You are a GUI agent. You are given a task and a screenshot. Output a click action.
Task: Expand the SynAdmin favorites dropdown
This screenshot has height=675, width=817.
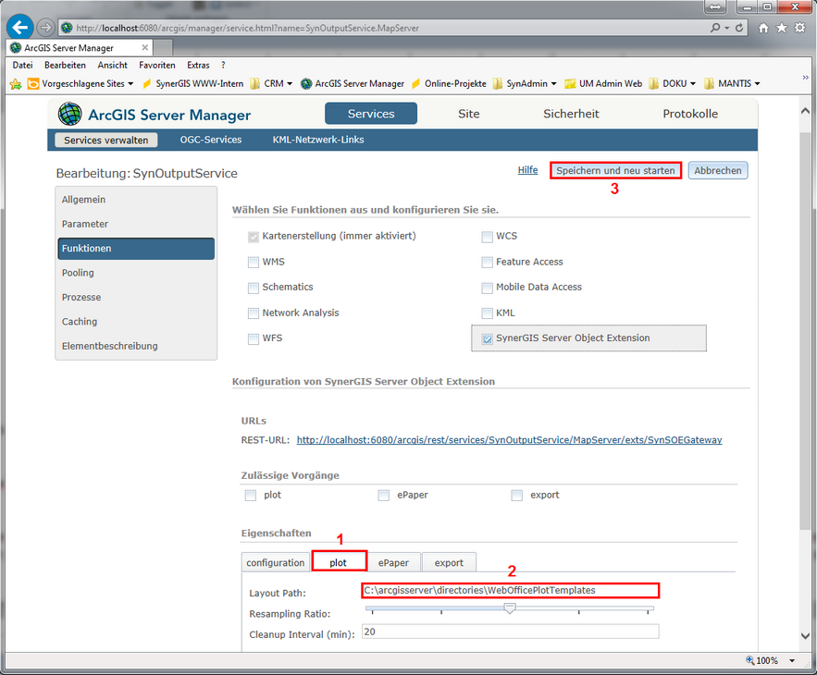[553, 83]
